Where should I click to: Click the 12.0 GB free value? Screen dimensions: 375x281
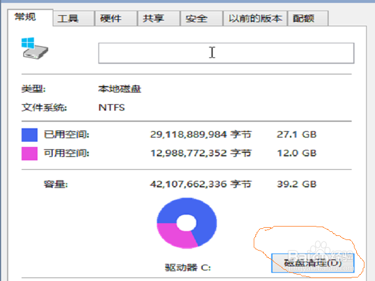[296, 153]
